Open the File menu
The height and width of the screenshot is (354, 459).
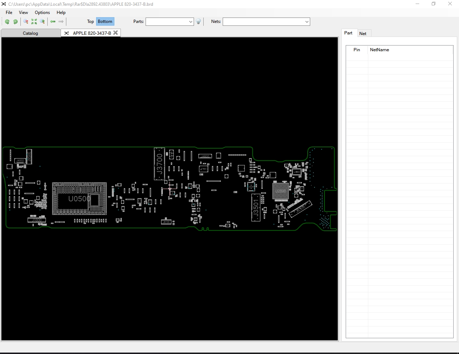(x=9, y=13)
